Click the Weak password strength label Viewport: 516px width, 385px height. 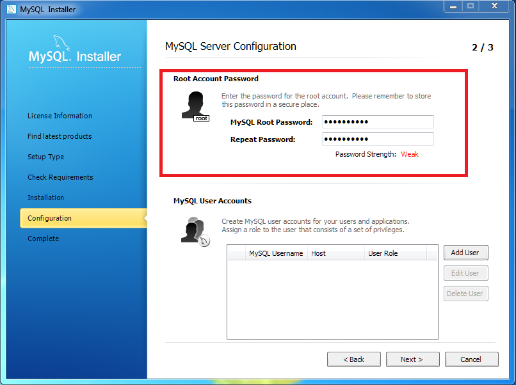(x=410, y=154)
